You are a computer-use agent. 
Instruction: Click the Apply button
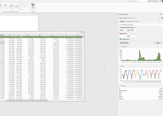pyautogui.click(x=158, y=43)
